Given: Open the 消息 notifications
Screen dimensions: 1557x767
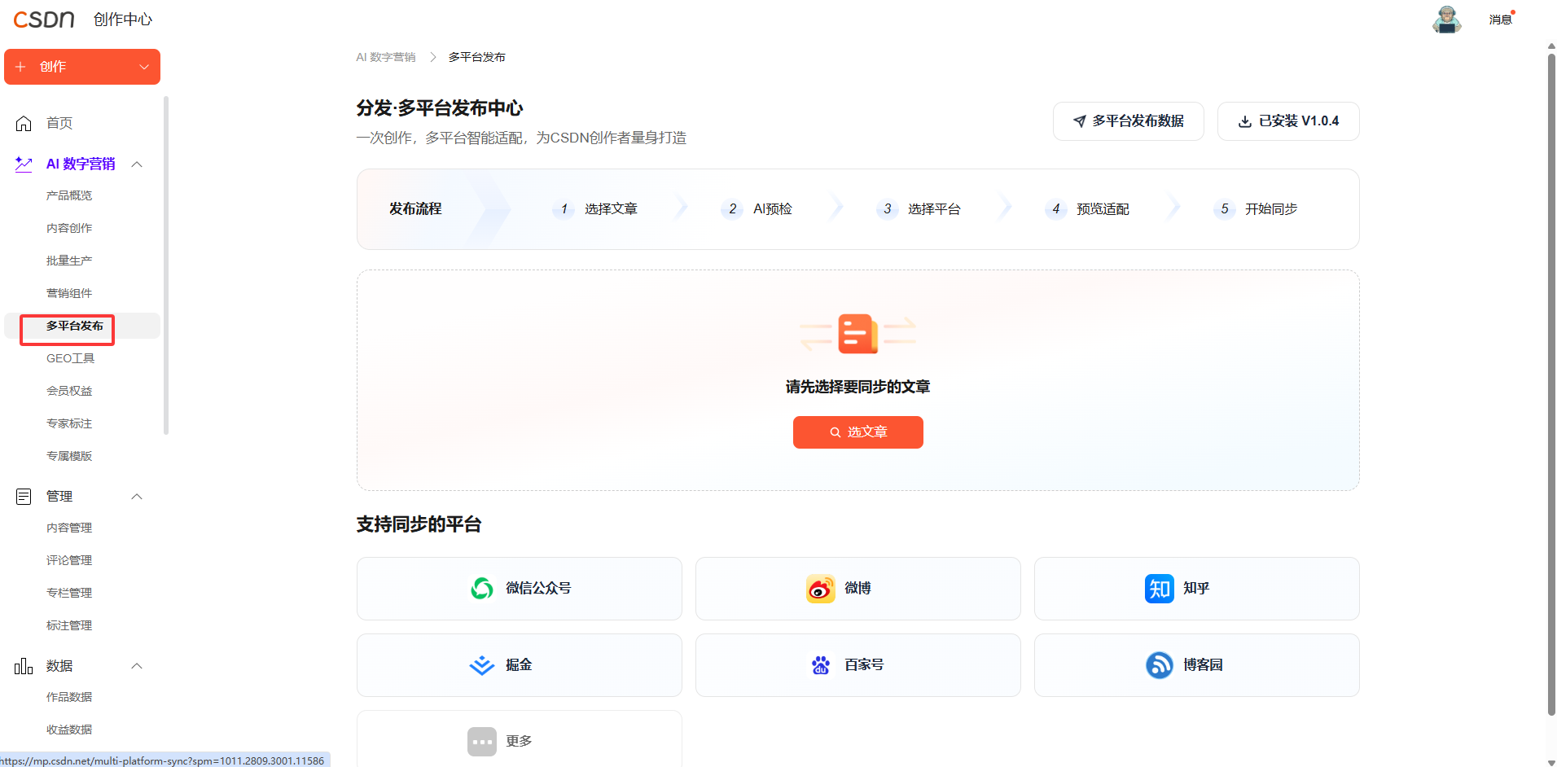Looking at the screenshot, I should click(x=1501, y=20).
